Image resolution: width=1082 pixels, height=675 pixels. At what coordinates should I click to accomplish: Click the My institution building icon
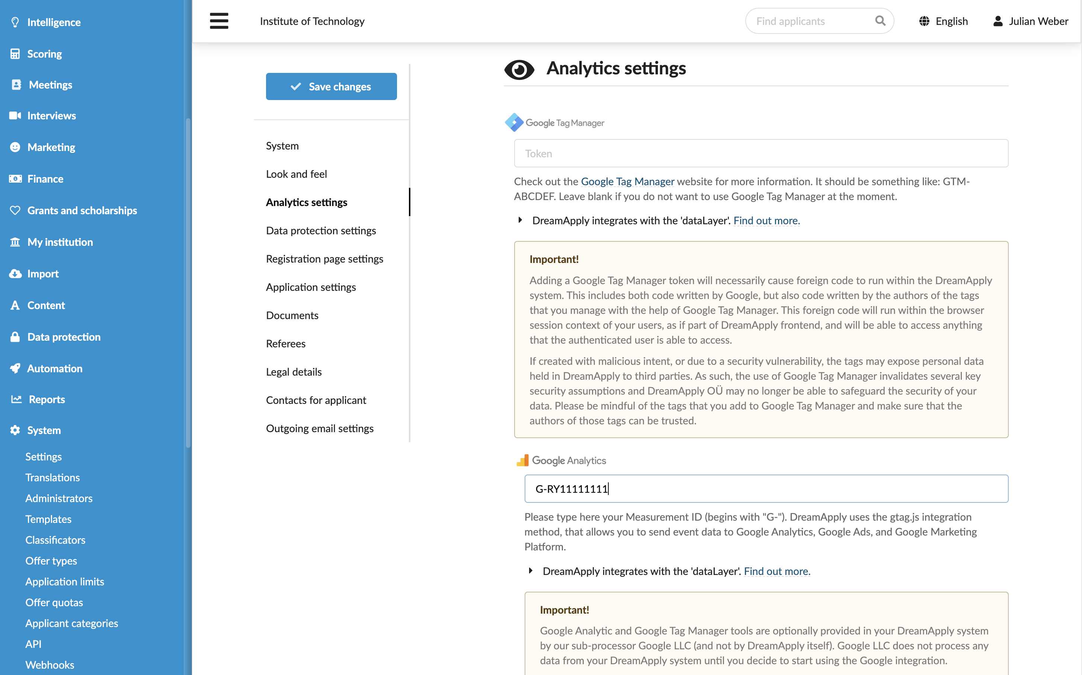click(x=15, y=242)
